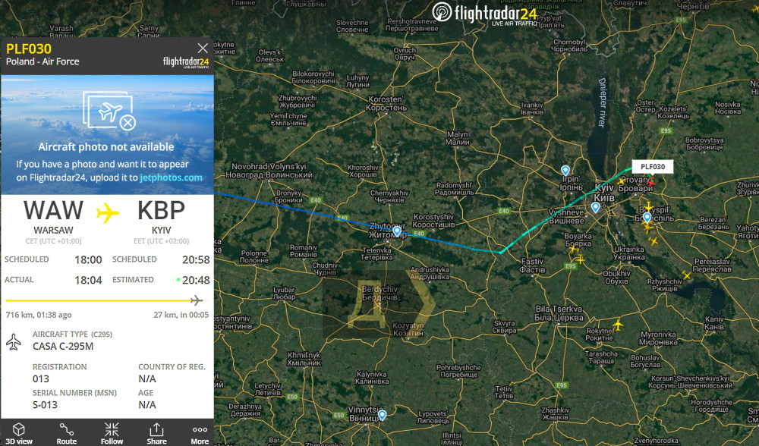Click the Flightradar24 logo at top

[484, 13]
